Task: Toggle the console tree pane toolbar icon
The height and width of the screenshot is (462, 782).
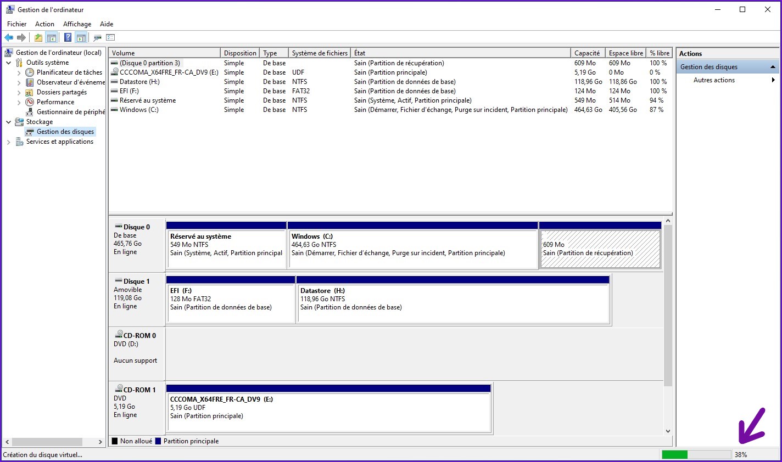Action: tap(52, 38)
